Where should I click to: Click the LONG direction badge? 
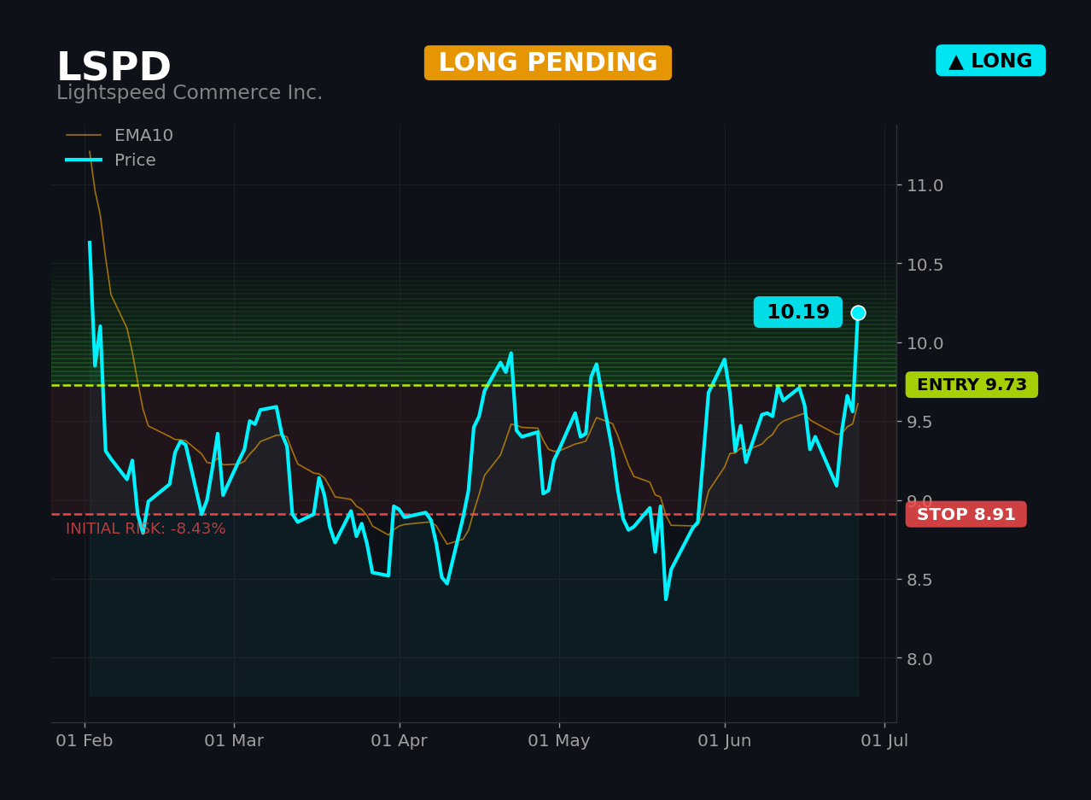990,61
